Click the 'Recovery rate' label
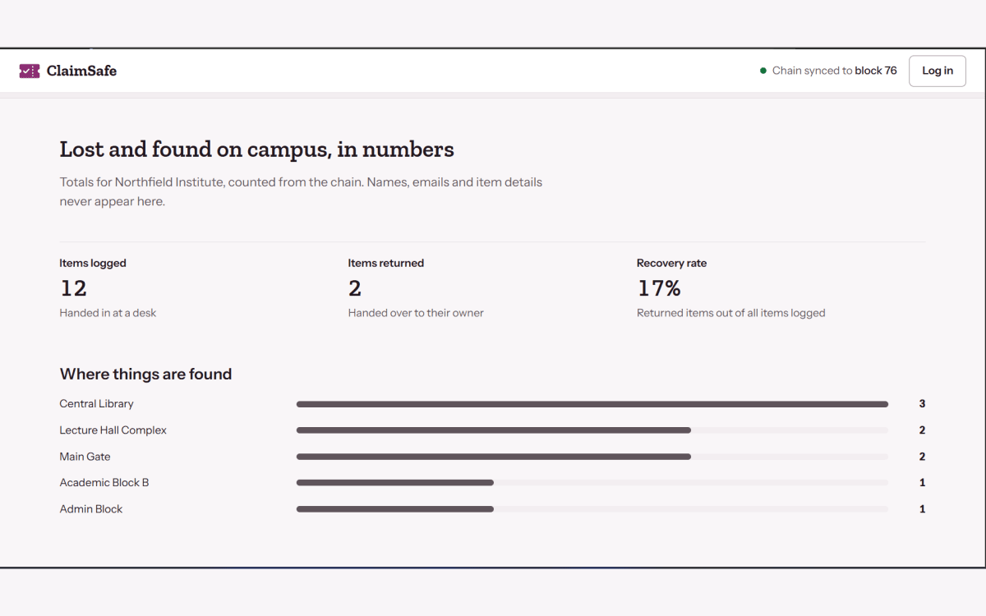This screenshot has height=616, width=986. point(671,264)
